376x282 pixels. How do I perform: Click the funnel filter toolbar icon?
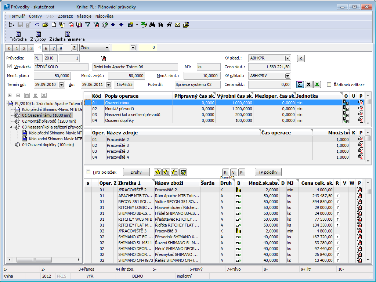(88, 25)
